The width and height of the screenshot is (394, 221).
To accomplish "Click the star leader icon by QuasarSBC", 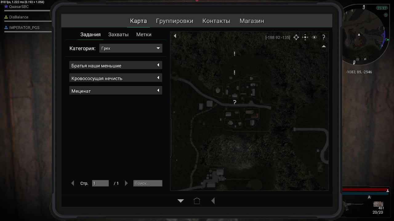I will click(6, 6).
